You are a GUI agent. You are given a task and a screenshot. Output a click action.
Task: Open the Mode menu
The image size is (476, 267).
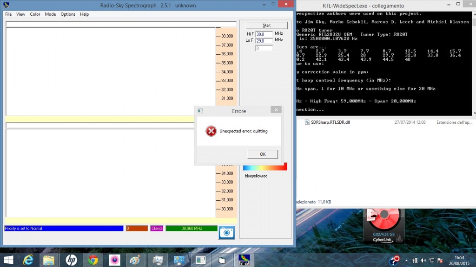(x=50, y=14)
